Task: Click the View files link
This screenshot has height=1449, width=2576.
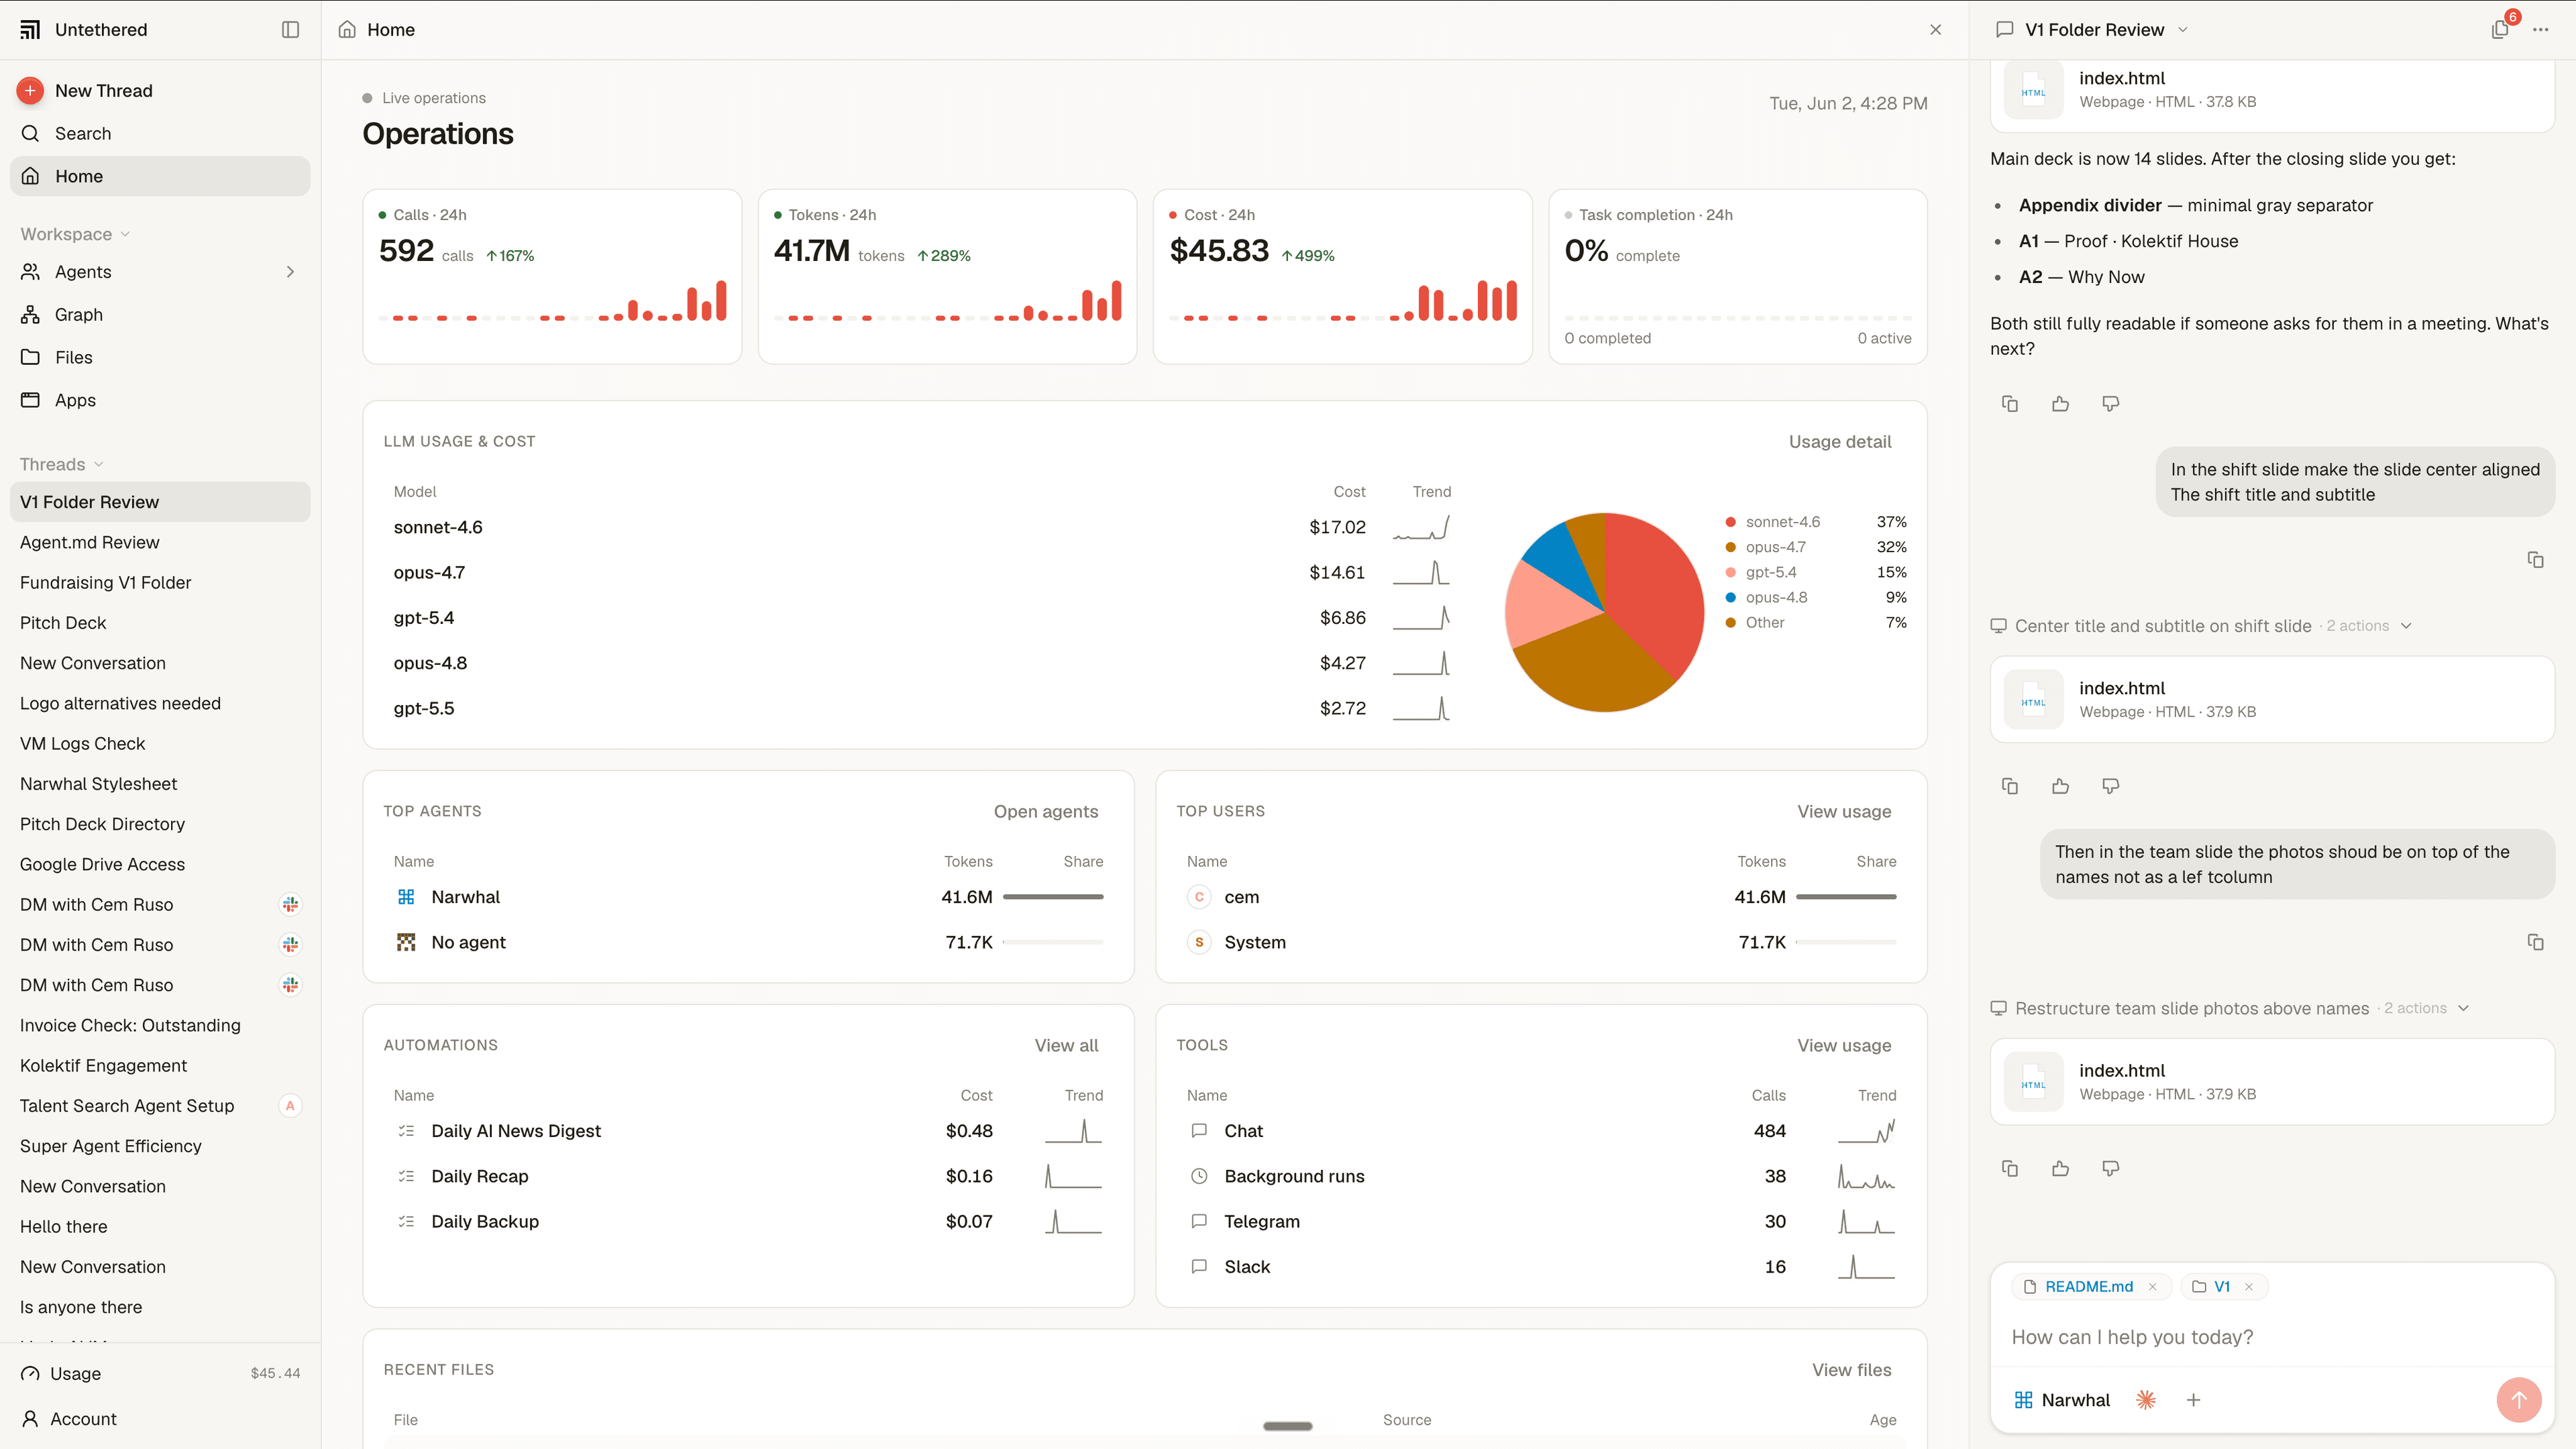Action: tap(1851, 1371)
